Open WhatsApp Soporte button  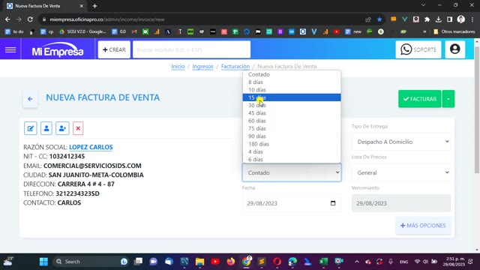(x=418, y=49)
